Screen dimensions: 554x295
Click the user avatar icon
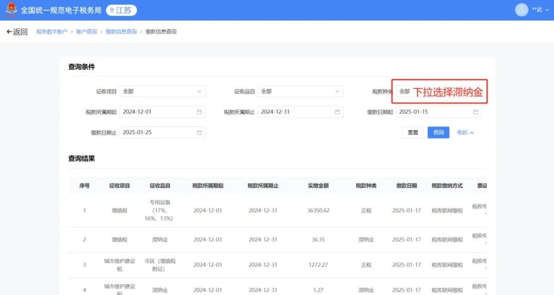click(522, 10)
